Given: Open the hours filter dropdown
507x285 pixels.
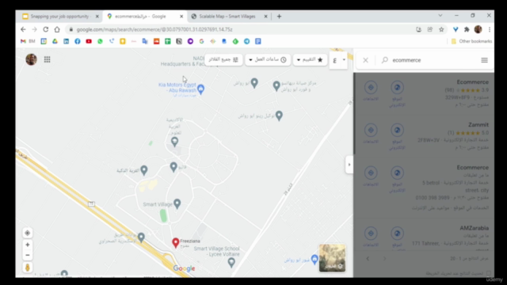Looking at the screenshot, I should tap(268, 60).
